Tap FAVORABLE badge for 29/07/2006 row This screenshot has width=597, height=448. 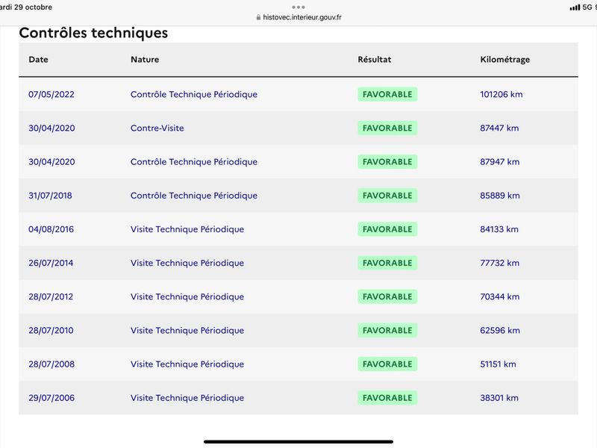387,398
